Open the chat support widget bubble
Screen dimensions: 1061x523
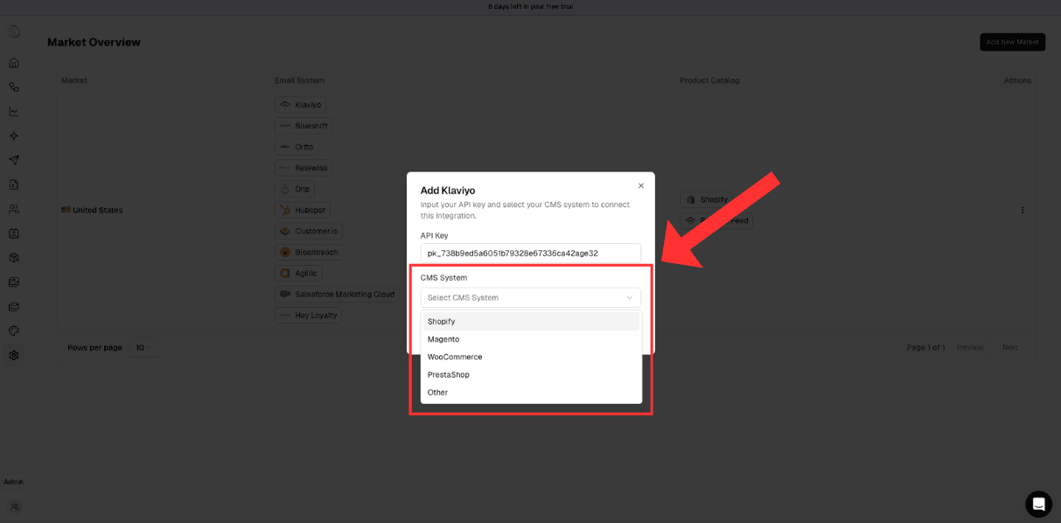point(1038,504)
